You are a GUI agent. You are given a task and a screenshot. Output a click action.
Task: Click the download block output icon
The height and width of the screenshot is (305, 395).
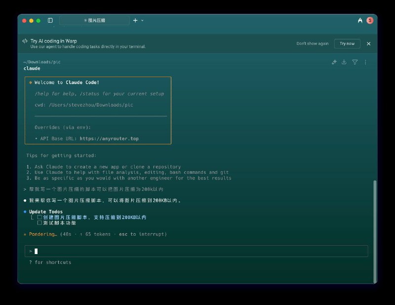[344, 62]
